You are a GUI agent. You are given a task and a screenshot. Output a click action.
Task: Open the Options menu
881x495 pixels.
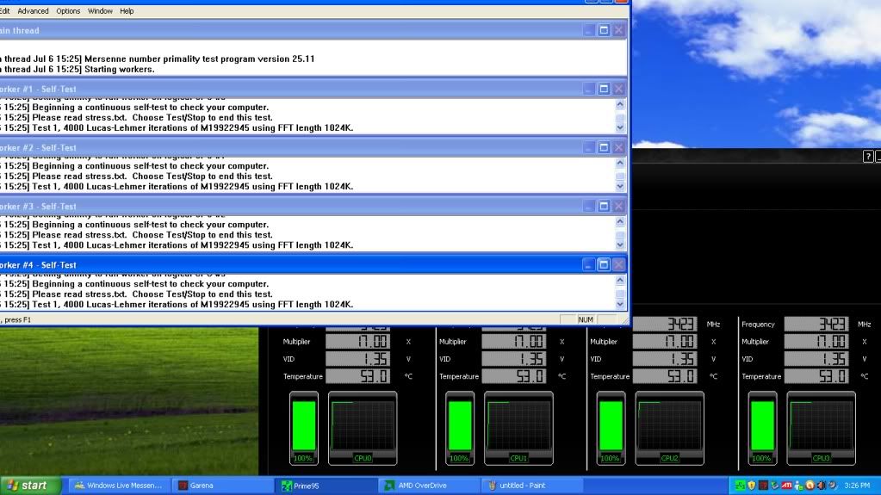click(68, 11)
